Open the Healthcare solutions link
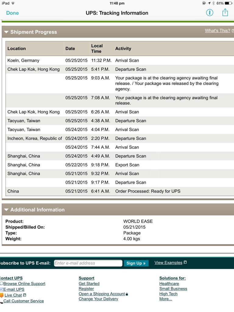 169,284
